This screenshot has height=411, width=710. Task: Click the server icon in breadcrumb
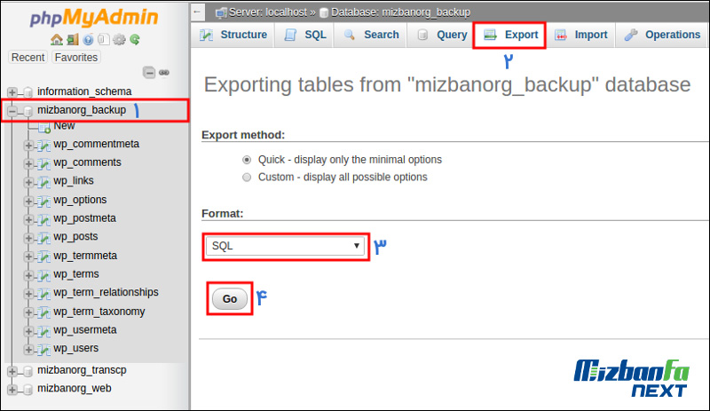click(221, 12)
